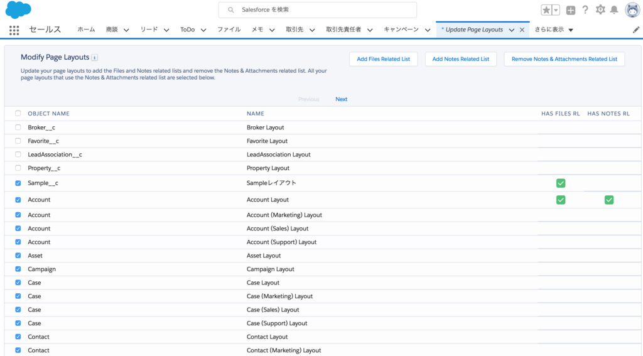
Task: Click Add Files Related List button
Action: [x=384, y=59]
